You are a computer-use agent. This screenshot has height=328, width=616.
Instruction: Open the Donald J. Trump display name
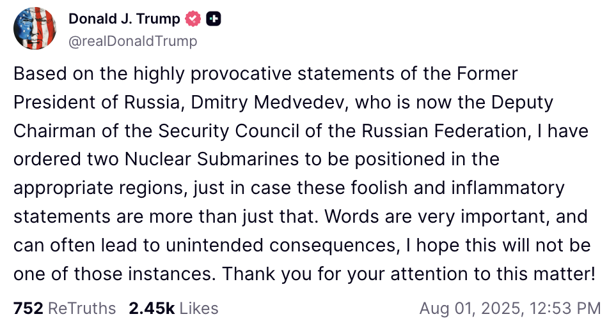click(124, 20)
